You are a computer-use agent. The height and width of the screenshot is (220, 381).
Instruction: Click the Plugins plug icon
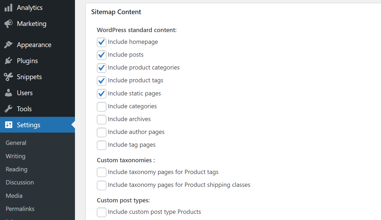pos(9,61)
